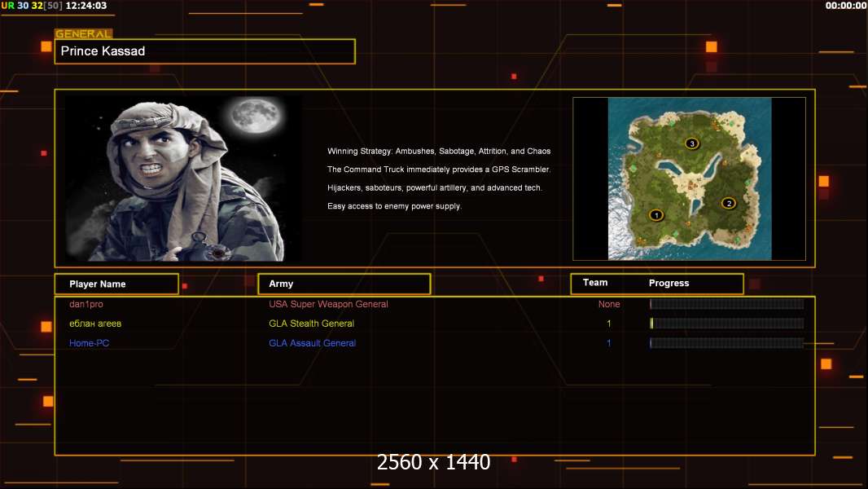
Task: Click the Progress column label
Action: pos(669,283)
